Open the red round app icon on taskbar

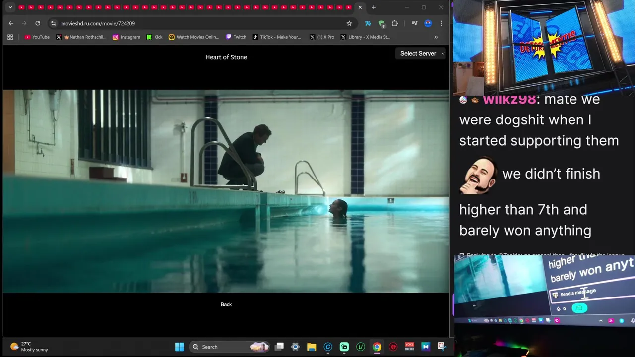pyautogui.click(x=393, y=347)
